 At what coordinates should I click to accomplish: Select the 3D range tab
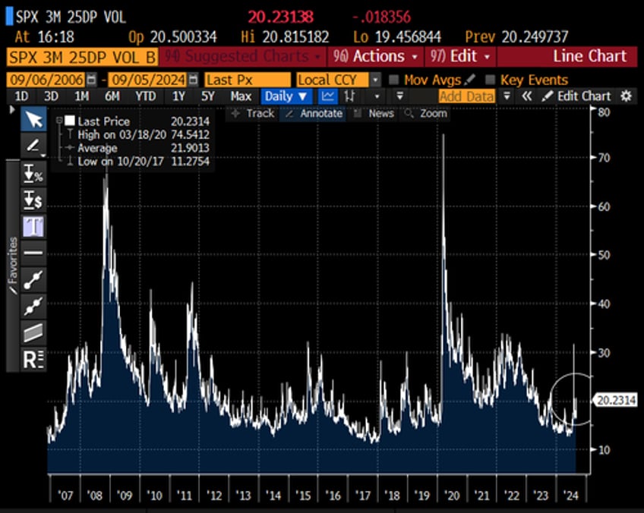click(51, 96)
